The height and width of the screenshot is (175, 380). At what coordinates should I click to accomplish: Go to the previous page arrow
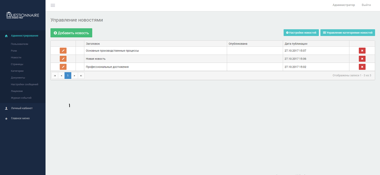(61, 76)
